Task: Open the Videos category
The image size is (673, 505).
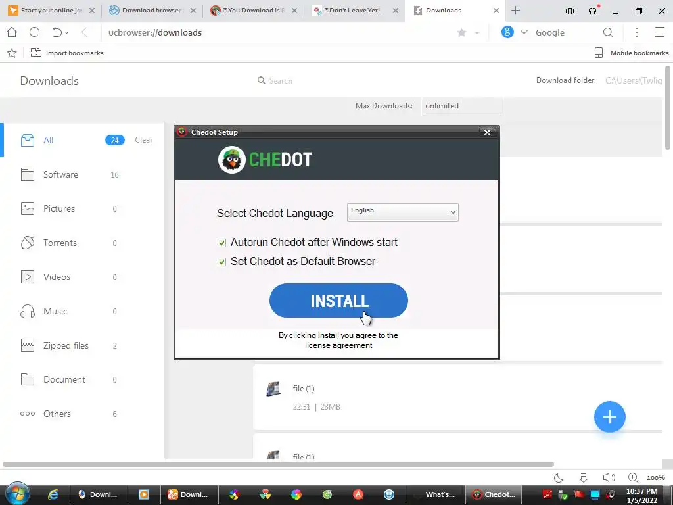Action: (81, 277)
